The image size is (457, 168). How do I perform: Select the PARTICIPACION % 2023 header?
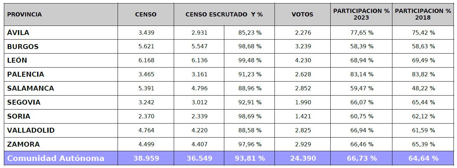click(361, 14)
